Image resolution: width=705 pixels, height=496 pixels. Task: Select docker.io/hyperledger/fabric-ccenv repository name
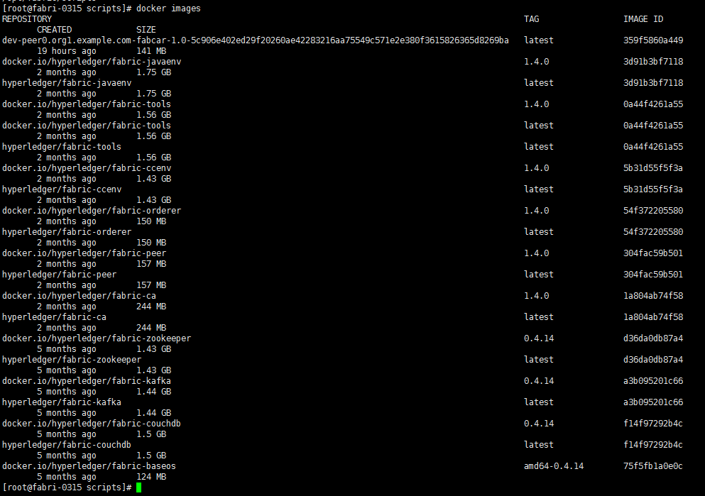pos(87,168)
